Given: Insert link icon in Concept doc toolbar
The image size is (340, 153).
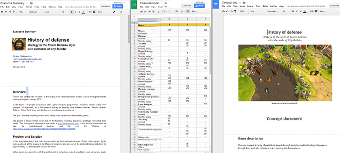Looking at the screenshot, I should tap(312, 11).
